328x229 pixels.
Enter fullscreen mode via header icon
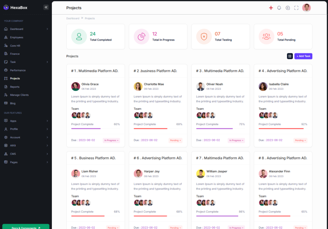coord(296,8)
